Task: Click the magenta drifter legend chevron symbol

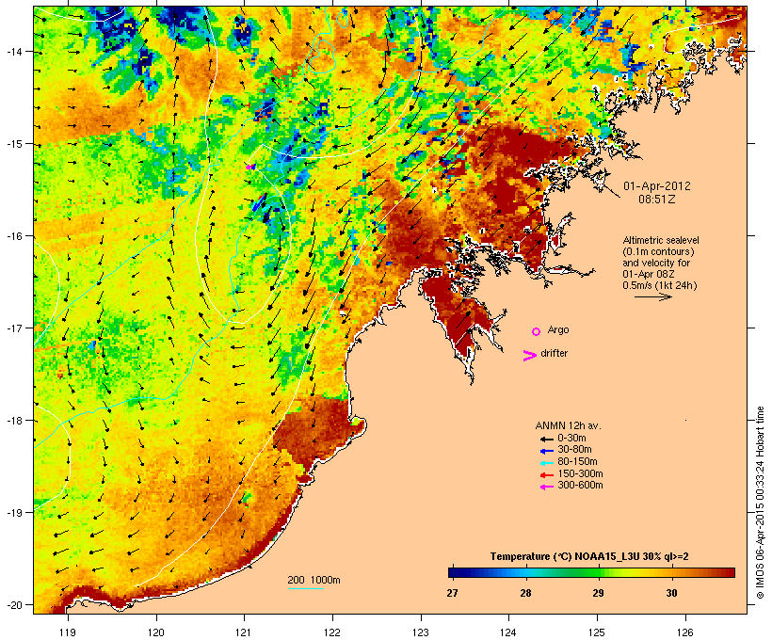Action: coord(529,356)
